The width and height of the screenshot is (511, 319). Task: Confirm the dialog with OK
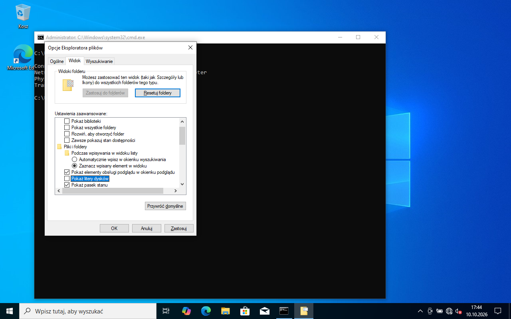pos(114,228)
